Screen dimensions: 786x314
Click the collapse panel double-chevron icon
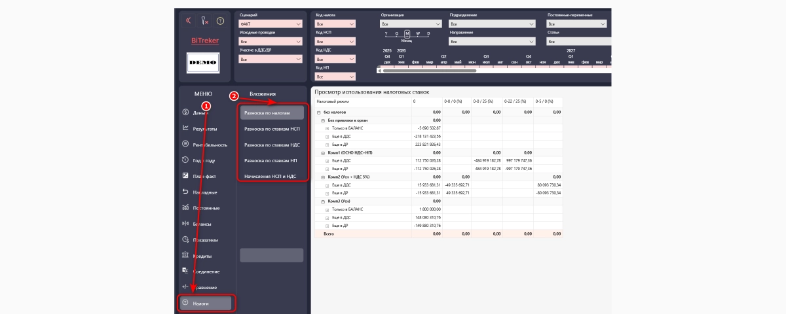click(189, 21)
